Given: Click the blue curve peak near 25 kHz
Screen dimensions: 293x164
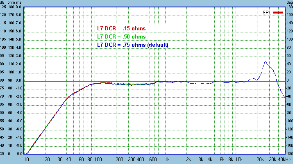Looking at the screenshot, I should (266, 62).
